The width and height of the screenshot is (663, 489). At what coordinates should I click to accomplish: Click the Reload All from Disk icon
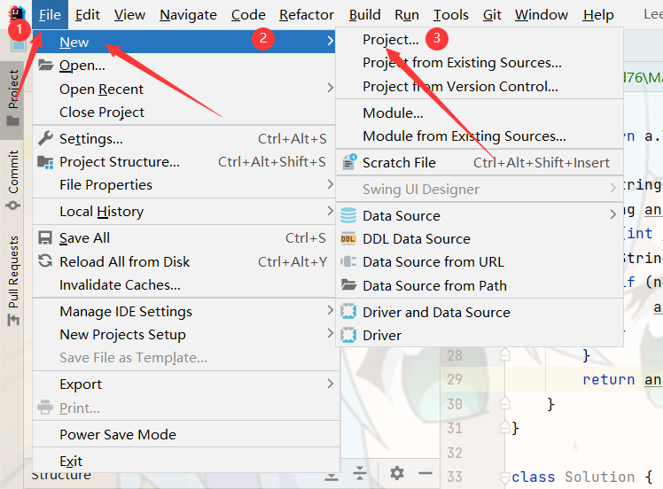click(45, 261)
